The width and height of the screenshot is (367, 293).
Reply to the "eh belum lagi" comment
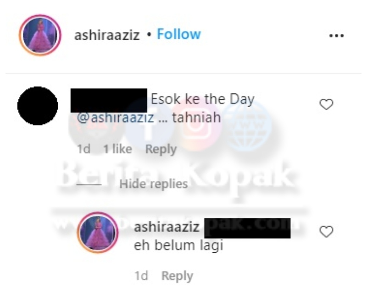pyautogui.click(x=177, y=276)
